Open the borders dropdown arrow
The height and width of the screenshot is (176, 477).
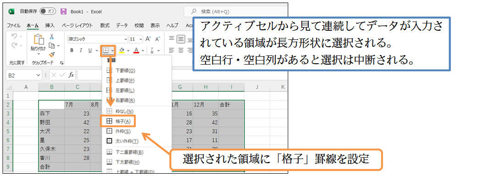112,50
